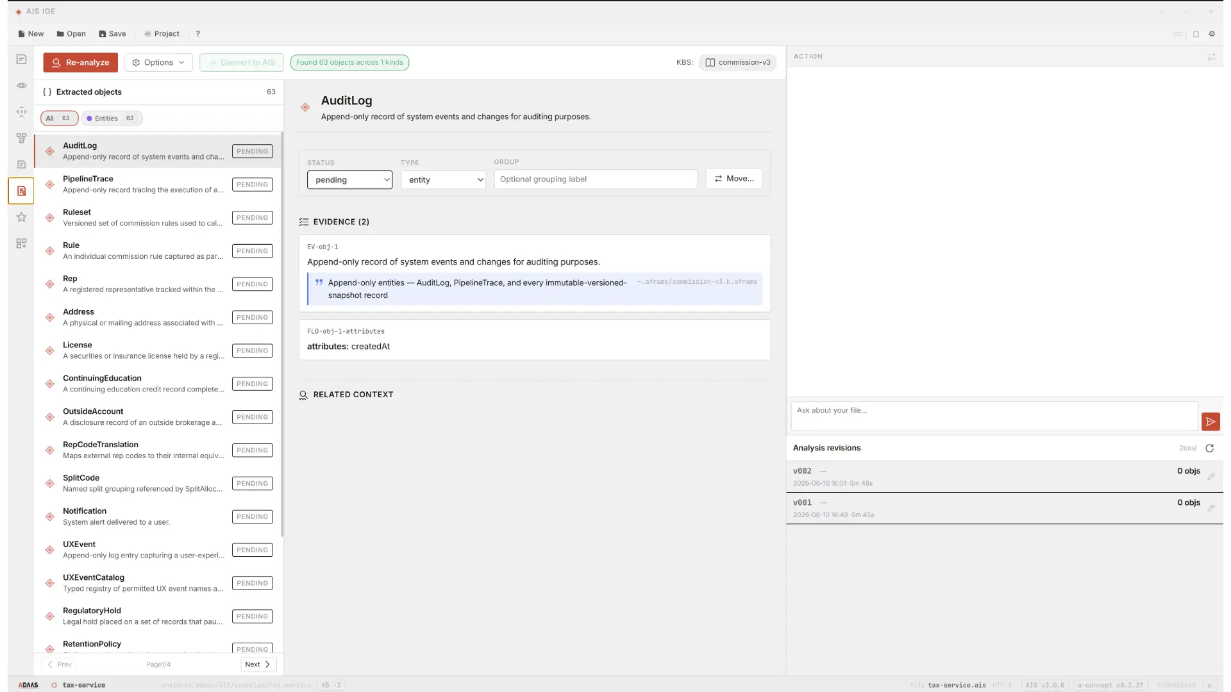
Task: Click the AuditLog entity diamond icon in list
Action: click(x=49, y=151)
